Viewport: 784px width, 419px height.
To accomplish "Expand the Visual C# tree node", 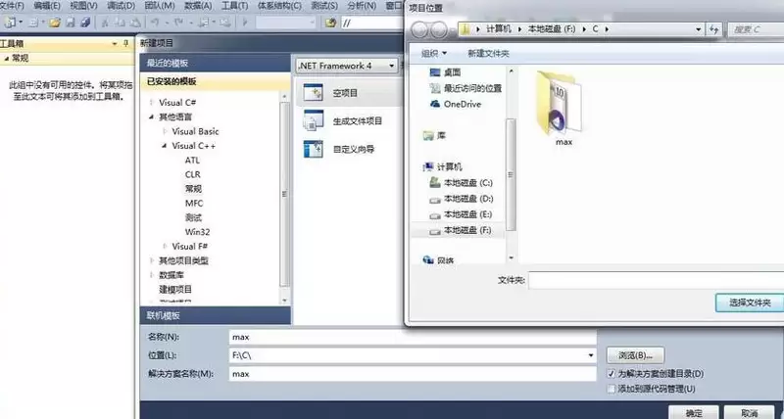I will coord(152,103).
